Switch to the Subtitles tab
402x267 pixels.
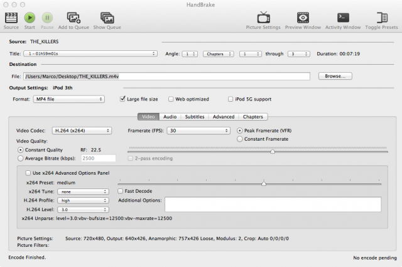click(x=195, y=117)
